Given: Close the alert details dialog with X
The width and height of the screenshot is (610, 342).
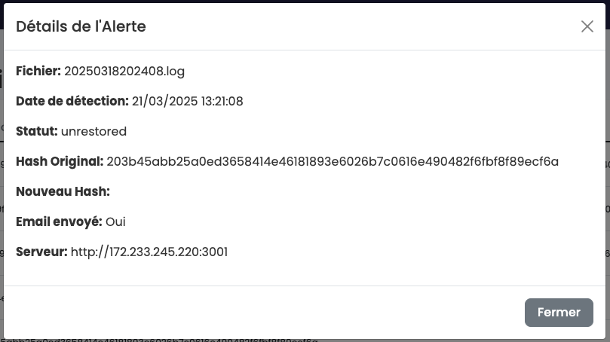Looking at the screenshot, I should click(587, 26).
